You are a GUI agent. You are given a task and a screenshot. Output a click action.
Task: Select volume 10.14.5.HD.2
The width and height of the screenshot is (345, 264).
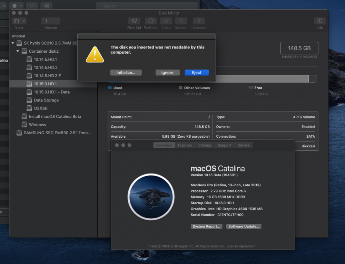pyautogui.click(x=46, y=67)
